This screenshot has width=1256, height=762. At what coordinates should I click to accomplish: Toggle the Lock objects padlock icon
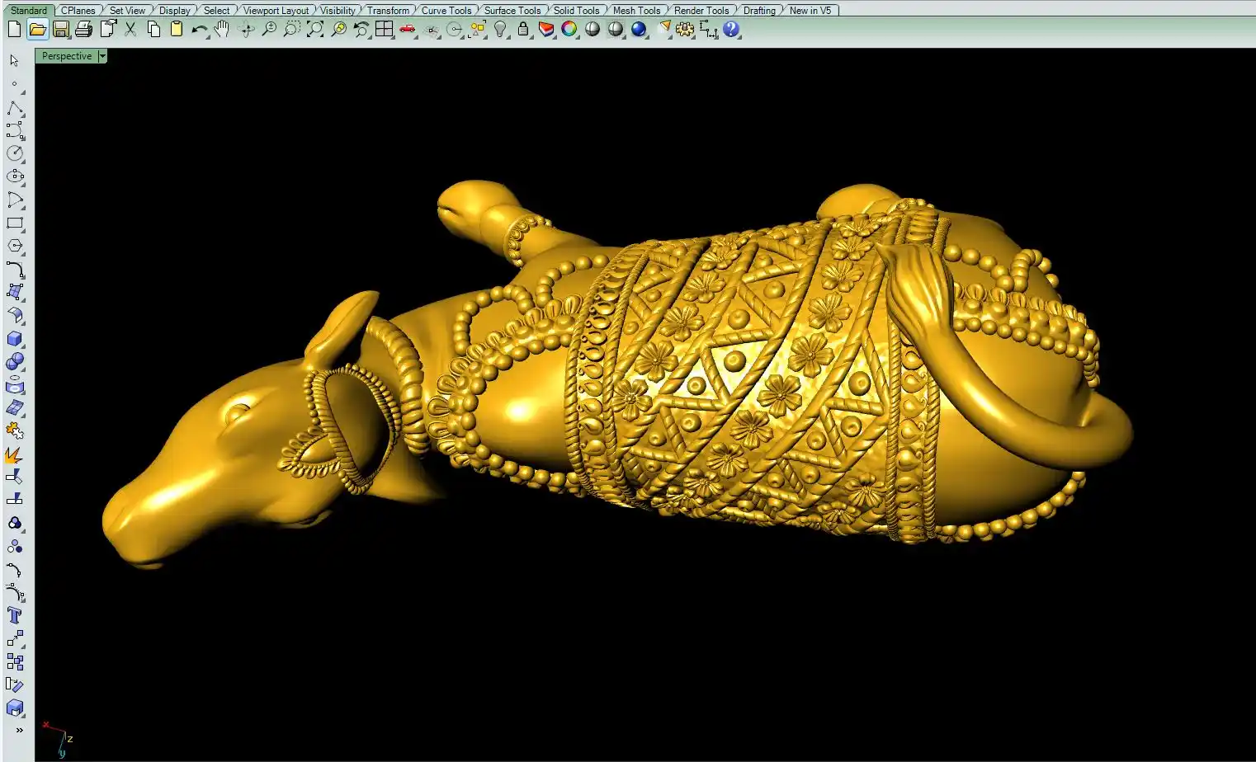[523, 30]
